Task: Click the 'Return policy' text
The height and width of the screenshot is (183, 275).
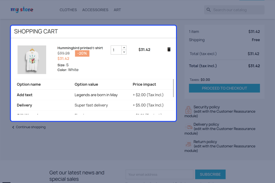Action: click(x=205, y=142)
